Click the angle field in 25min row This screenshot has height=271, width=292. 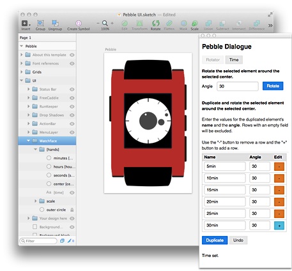(x=259, y=214)
